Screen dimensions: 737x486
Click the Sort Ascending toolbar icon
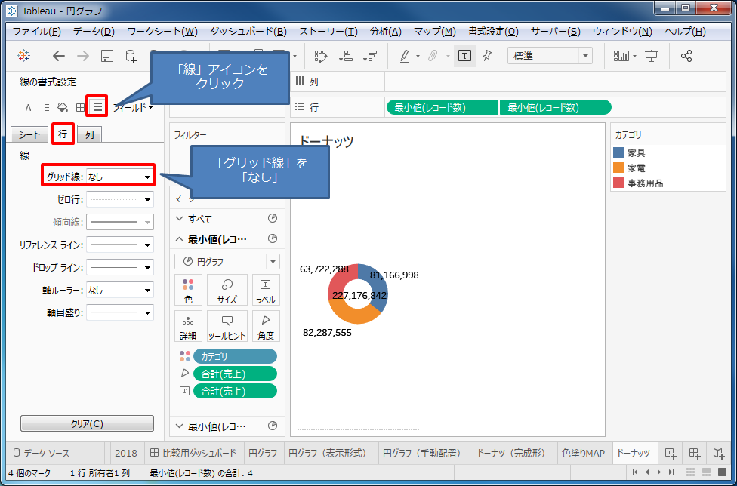344,55
